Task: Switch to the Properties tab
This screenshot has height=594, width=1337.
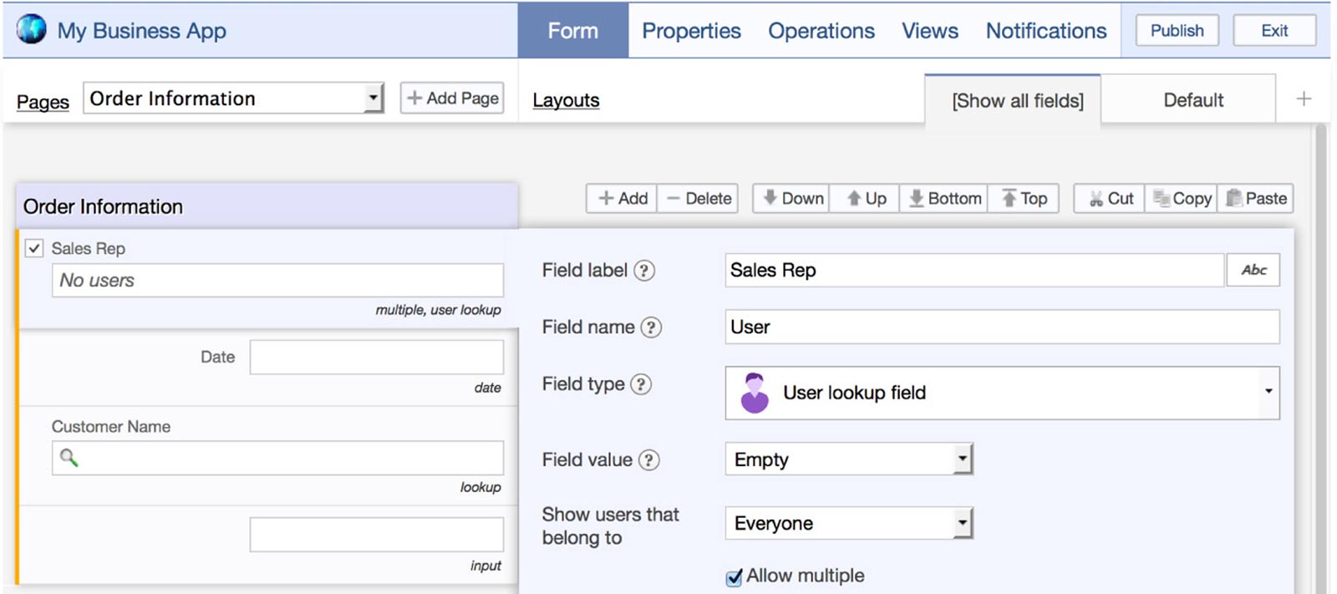Action: click(691, 31)
